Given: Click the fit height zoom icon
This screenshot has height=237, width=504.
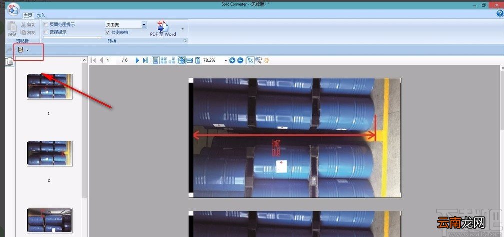Looking at the screenshot, I should tap(198, 60).
